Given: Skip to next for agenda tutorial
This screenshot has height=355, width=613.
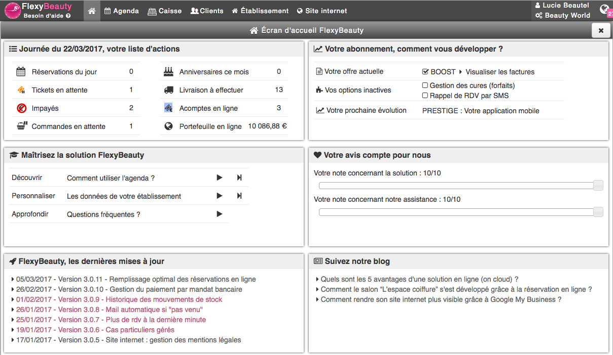Looking at the screenshot, I should [239, 177].
